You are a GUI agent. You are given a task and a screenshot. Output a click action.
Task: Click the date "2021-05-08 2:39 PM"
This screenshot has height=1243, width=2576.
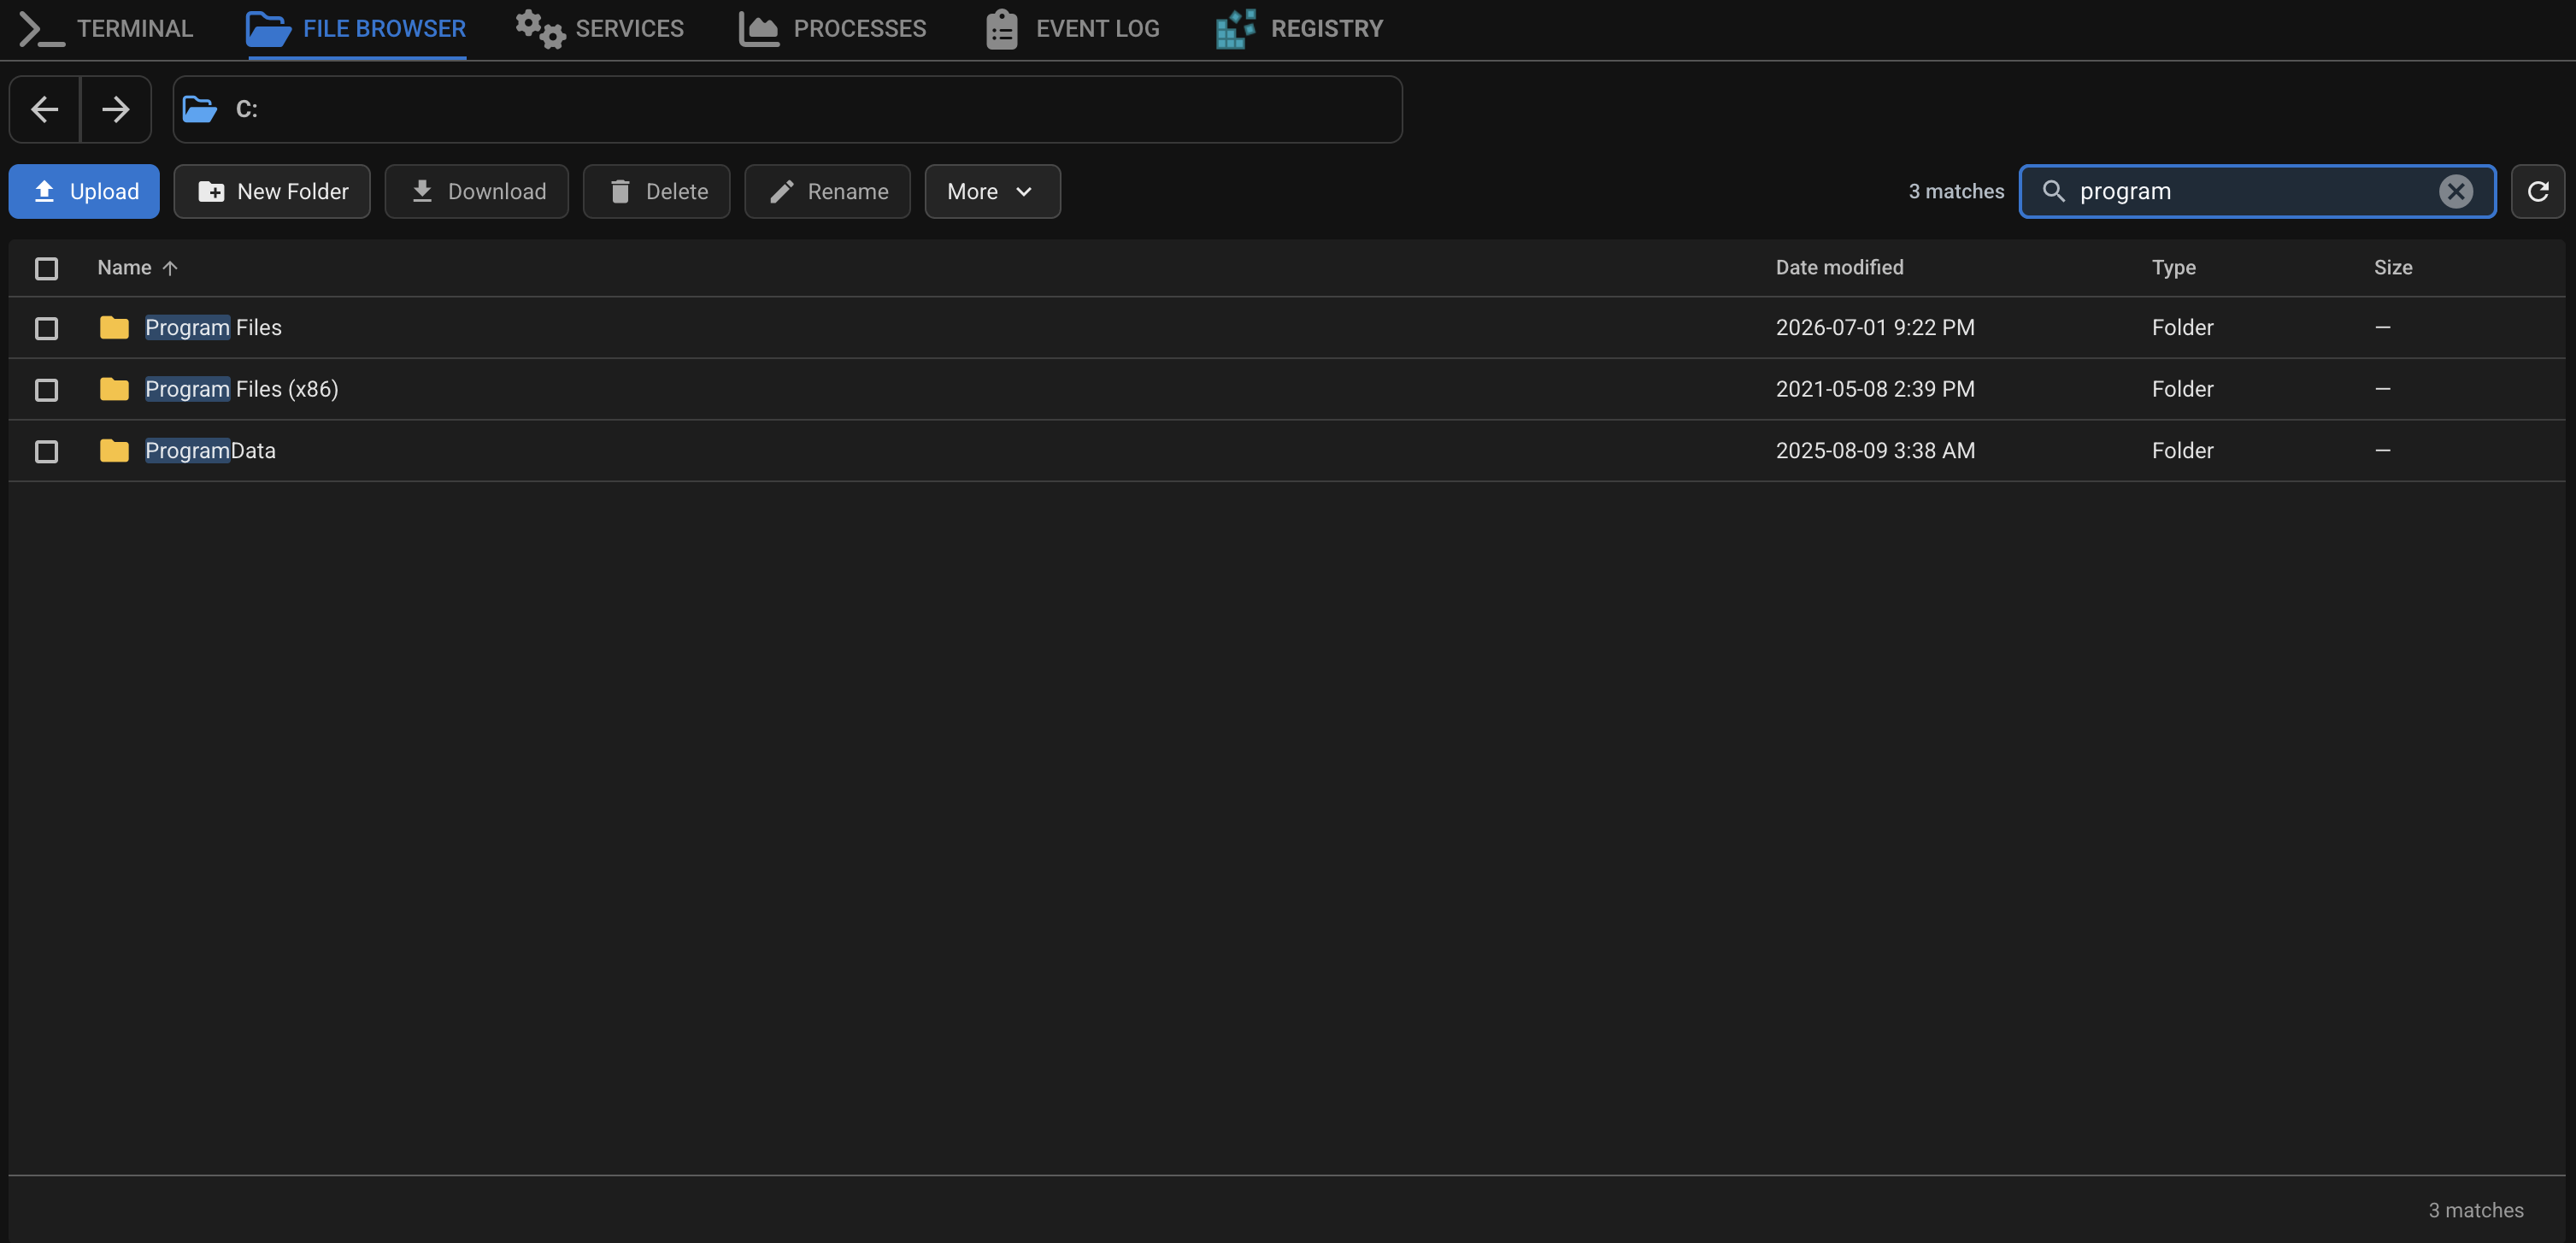tap(1875, 389)
